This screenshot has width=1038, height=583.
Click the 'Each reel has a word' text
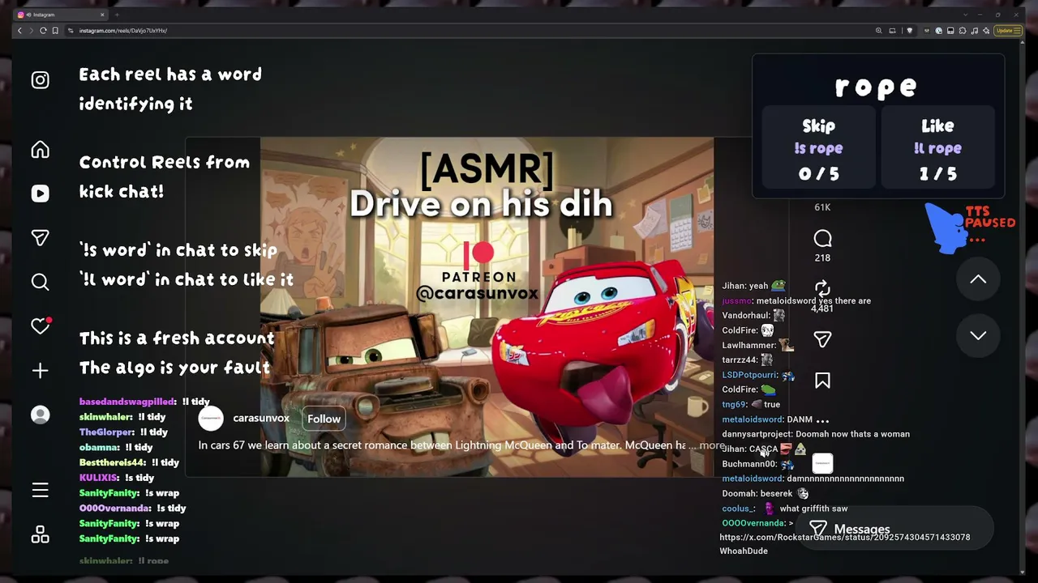click(x=170, y=74)
